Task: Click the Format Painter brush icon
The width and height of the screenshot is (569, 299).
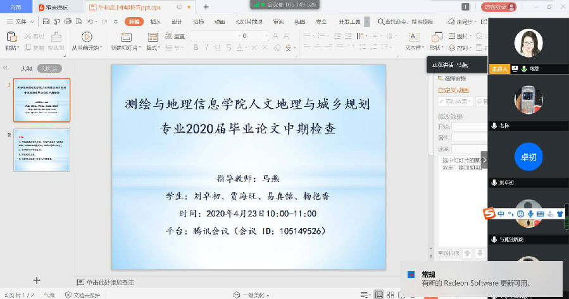Action: [56, 37]
